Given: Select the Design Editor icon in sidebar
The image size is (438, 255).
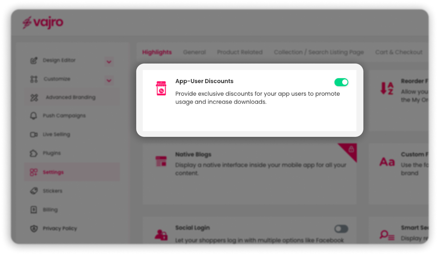Looking at the screenshot, I should pos(34,60).
